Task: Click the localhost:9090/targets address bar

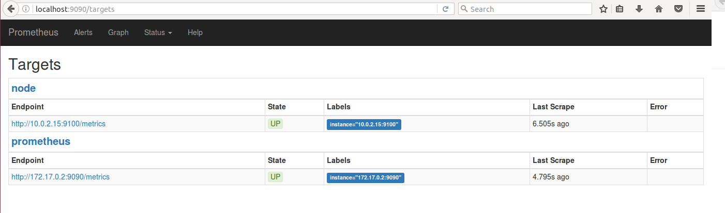Action: click(233, 9)
